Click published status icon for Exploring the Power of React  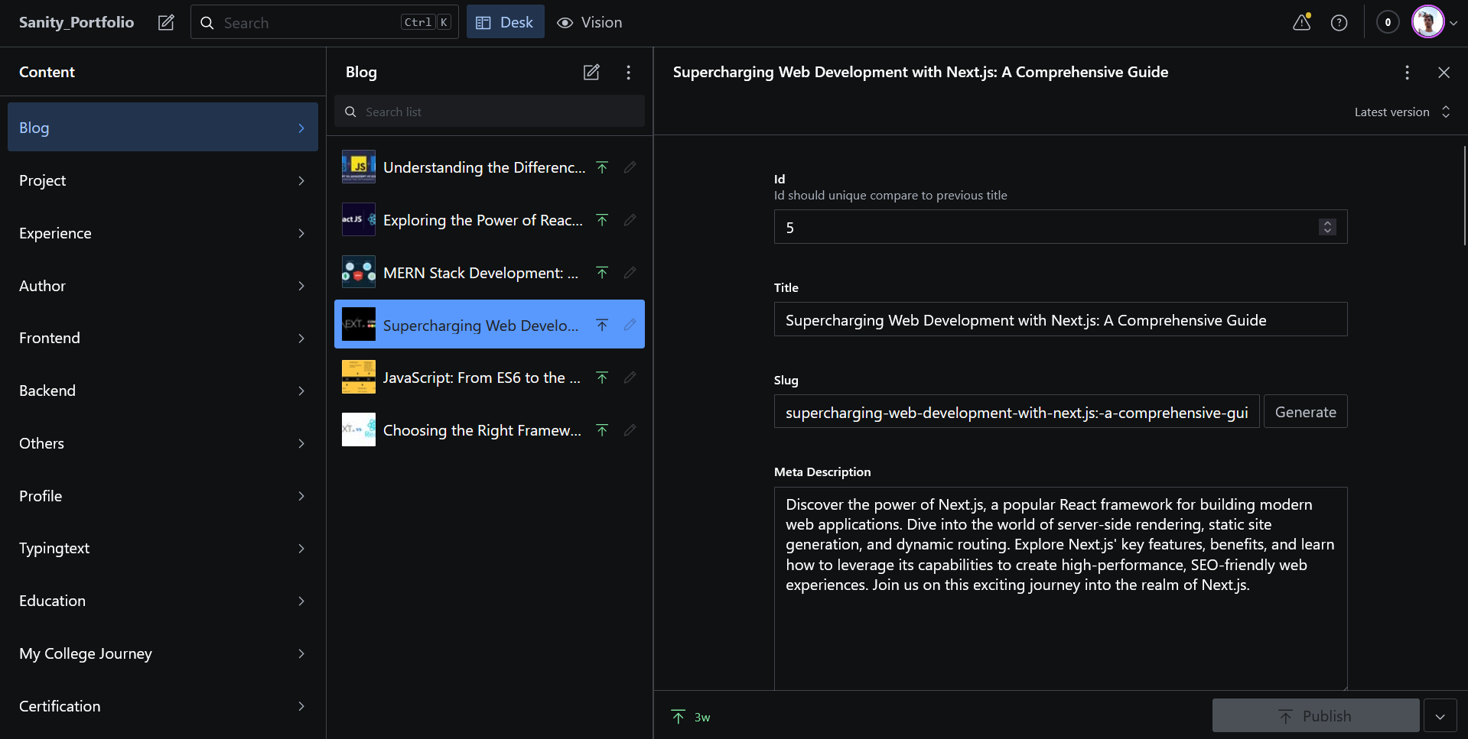point(602,220)
